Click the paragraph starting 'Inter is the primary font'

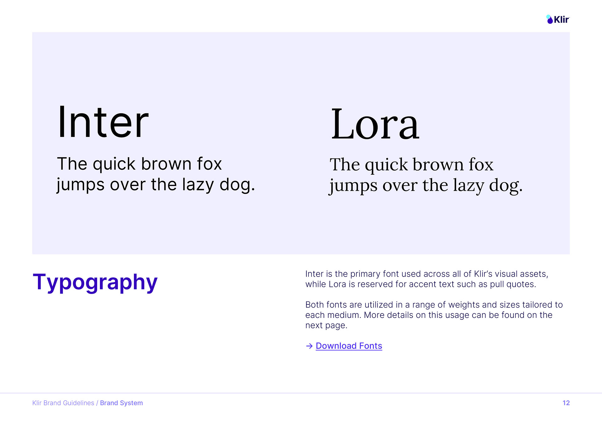[x=427, y=279]
